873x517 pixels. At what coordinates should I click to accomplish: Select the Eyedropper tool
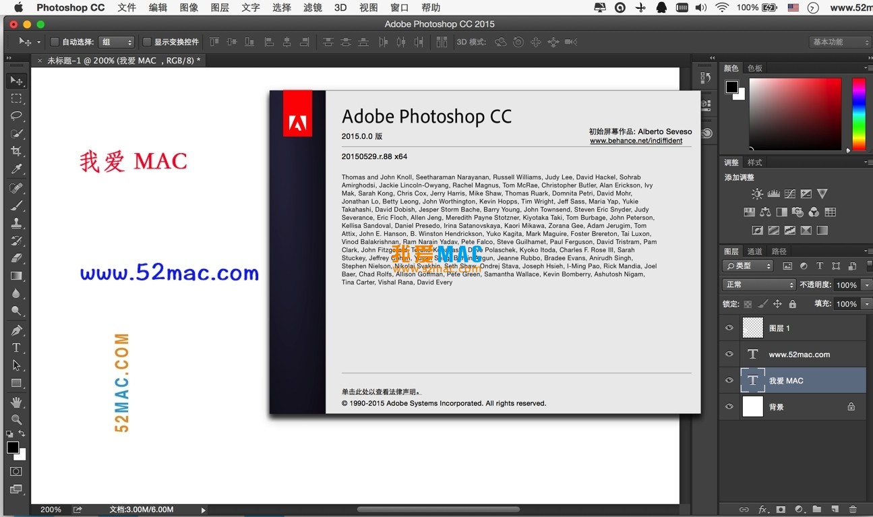click(16, 169)
